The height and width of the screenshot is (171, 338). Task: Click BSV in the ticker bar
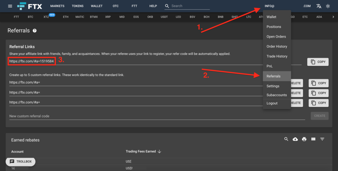click(192, 17)
